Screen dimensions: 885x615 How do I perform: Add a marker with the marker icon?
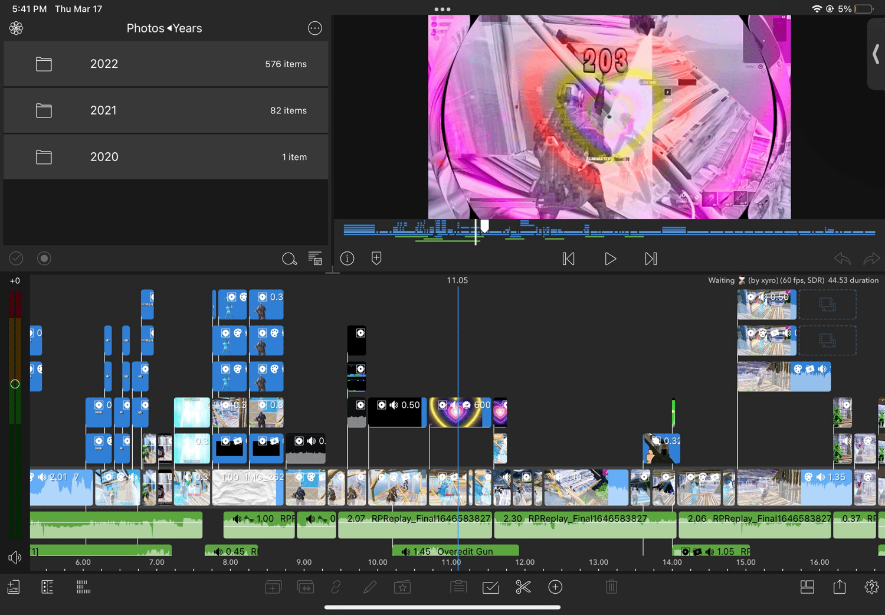tap(376, 259)
